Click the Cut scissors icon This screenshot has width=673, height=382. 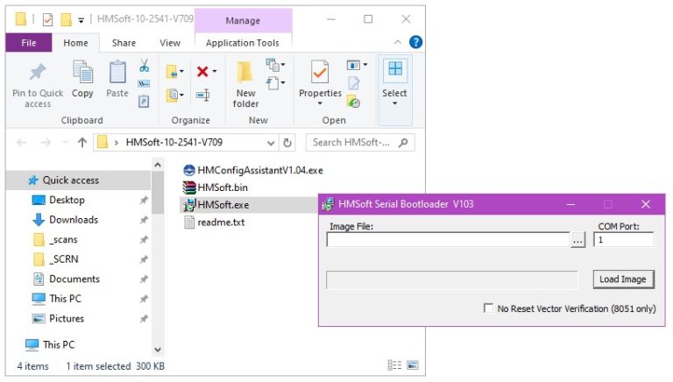pyautogui.click(x=144, y=66)
